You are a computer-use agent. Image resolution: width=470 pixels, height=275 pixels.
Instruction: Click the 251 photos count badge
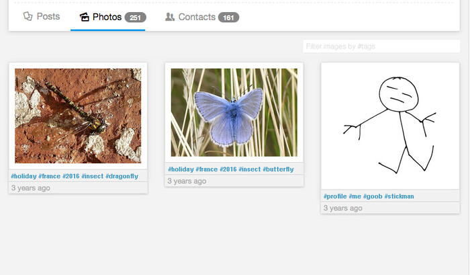pyautogui.click(x=135, y=17)
